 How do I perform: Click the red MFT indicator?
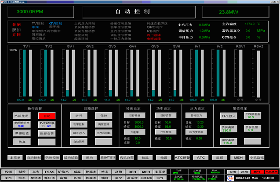257,172
